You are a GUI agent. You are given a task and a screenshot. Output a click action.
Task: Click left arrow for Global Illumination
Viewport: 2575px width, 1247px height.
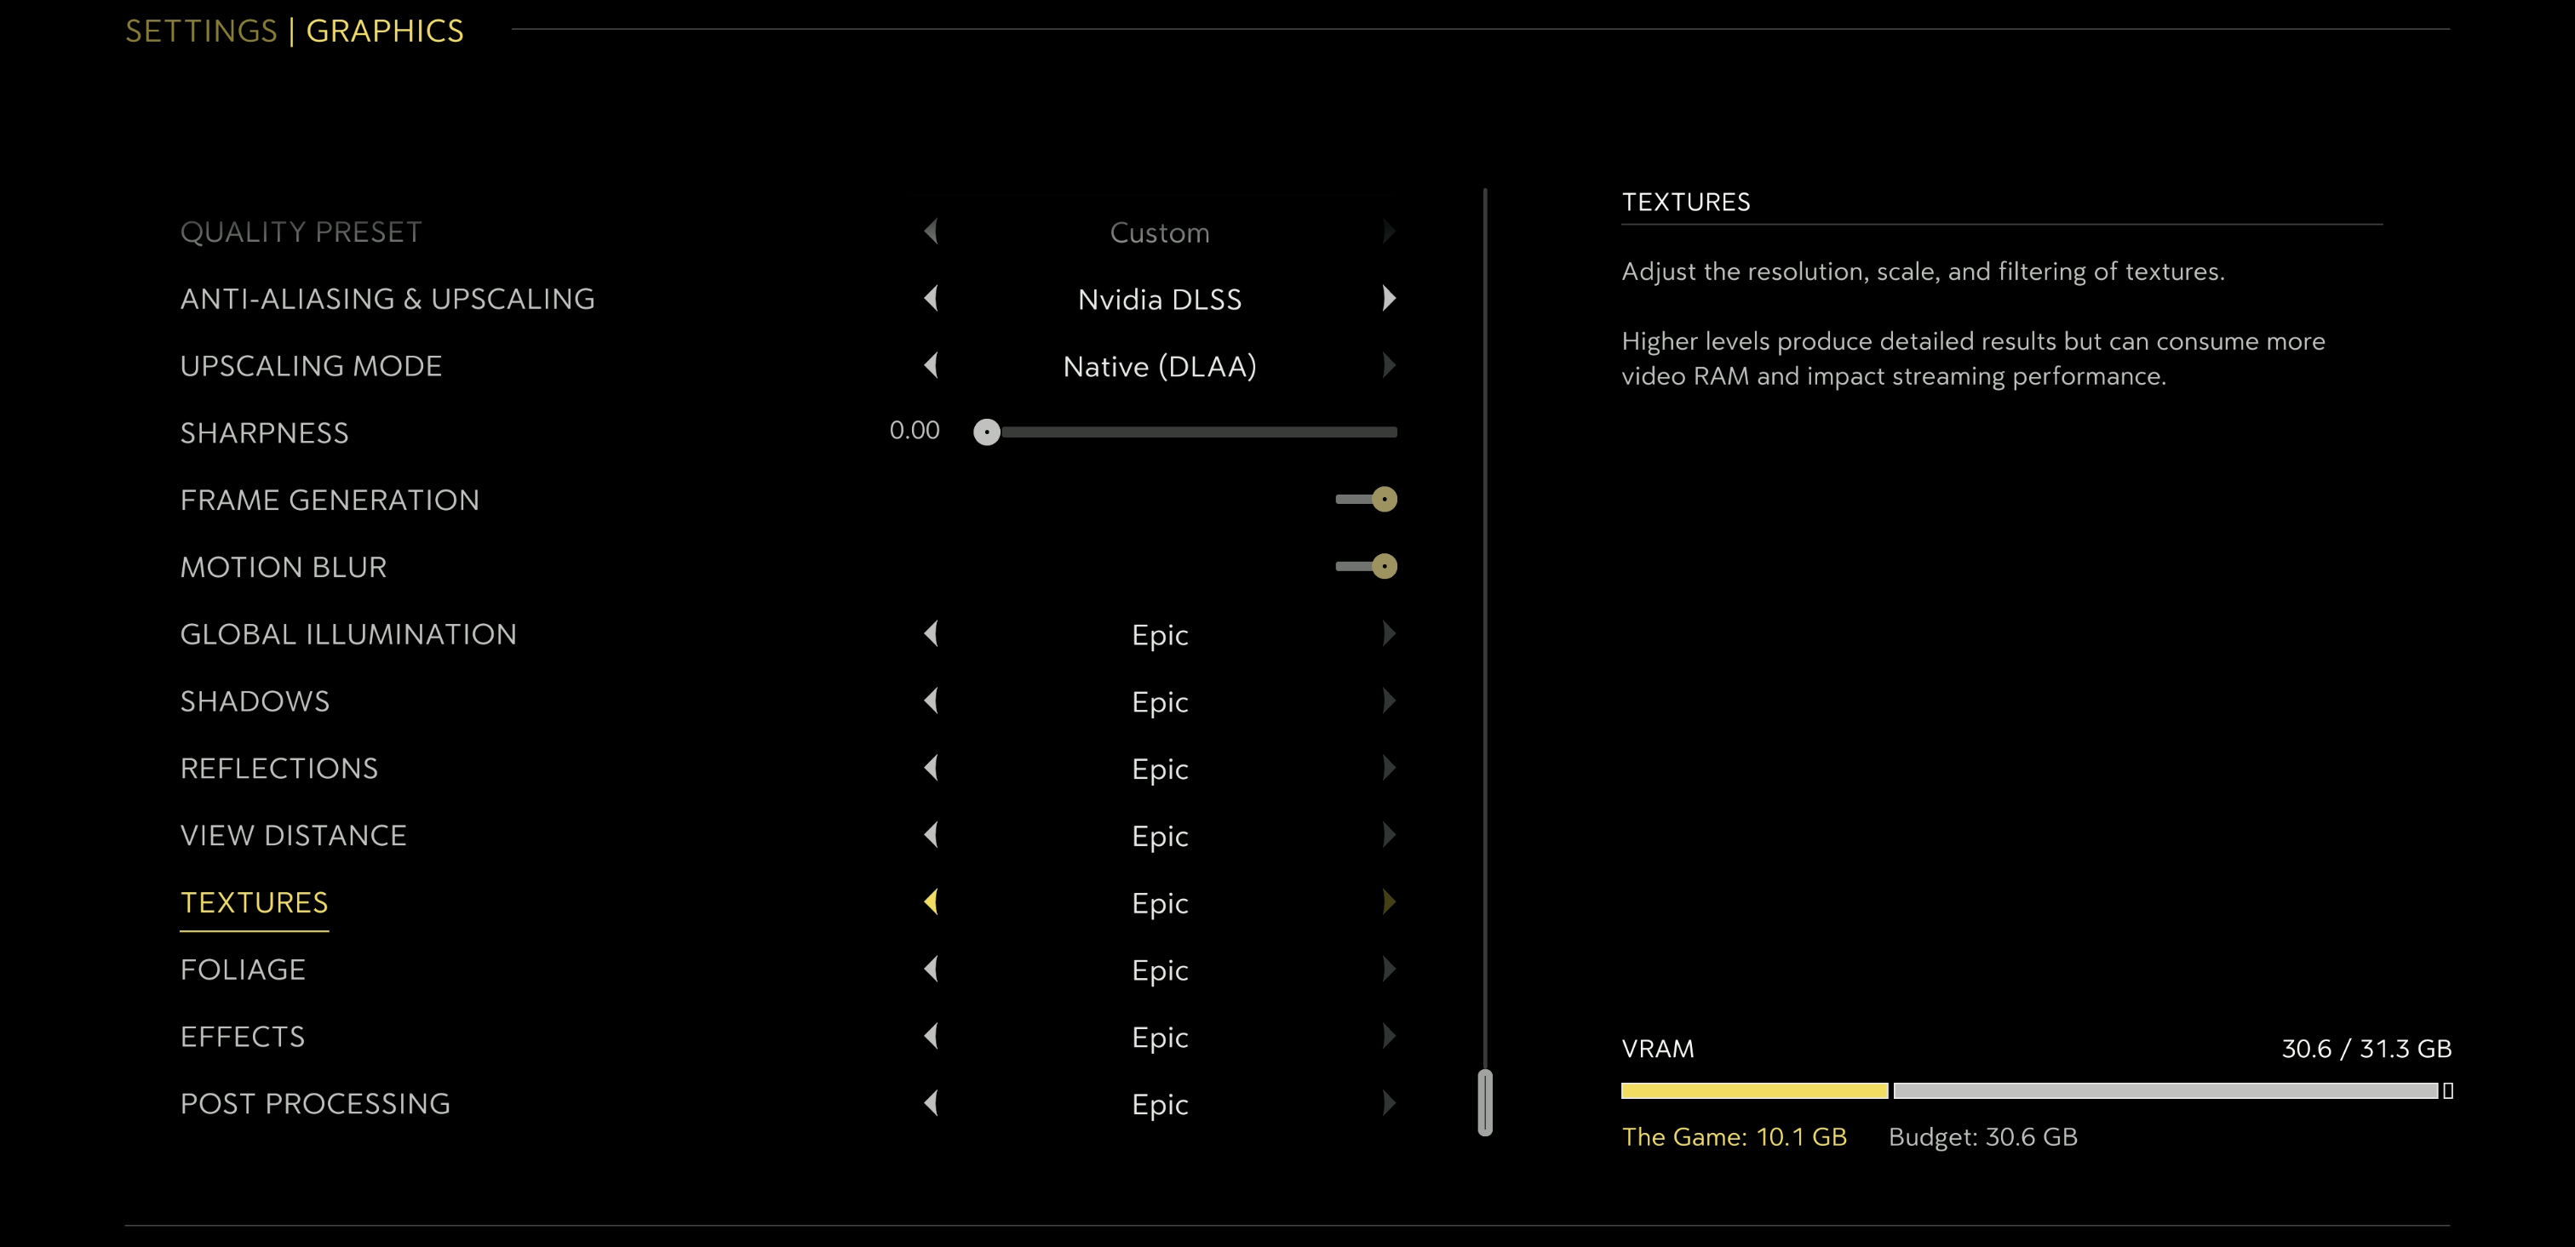click(932, 633)
